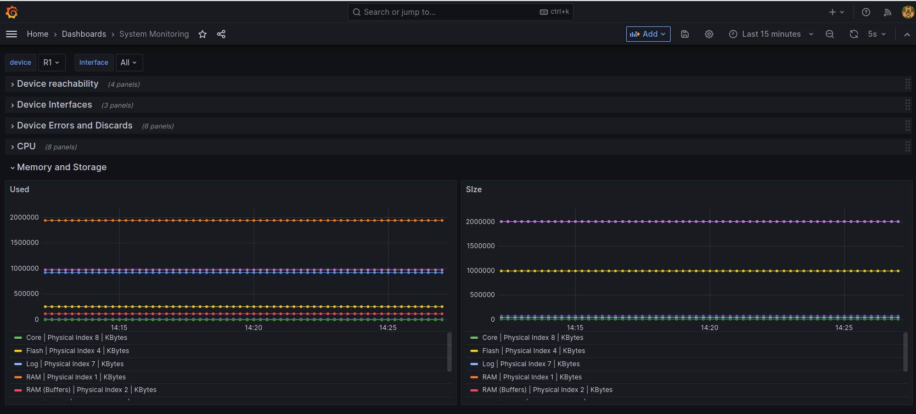
Task: Click orange RAM color swatch in SIze legend
Action: click(x=474, y=377)
